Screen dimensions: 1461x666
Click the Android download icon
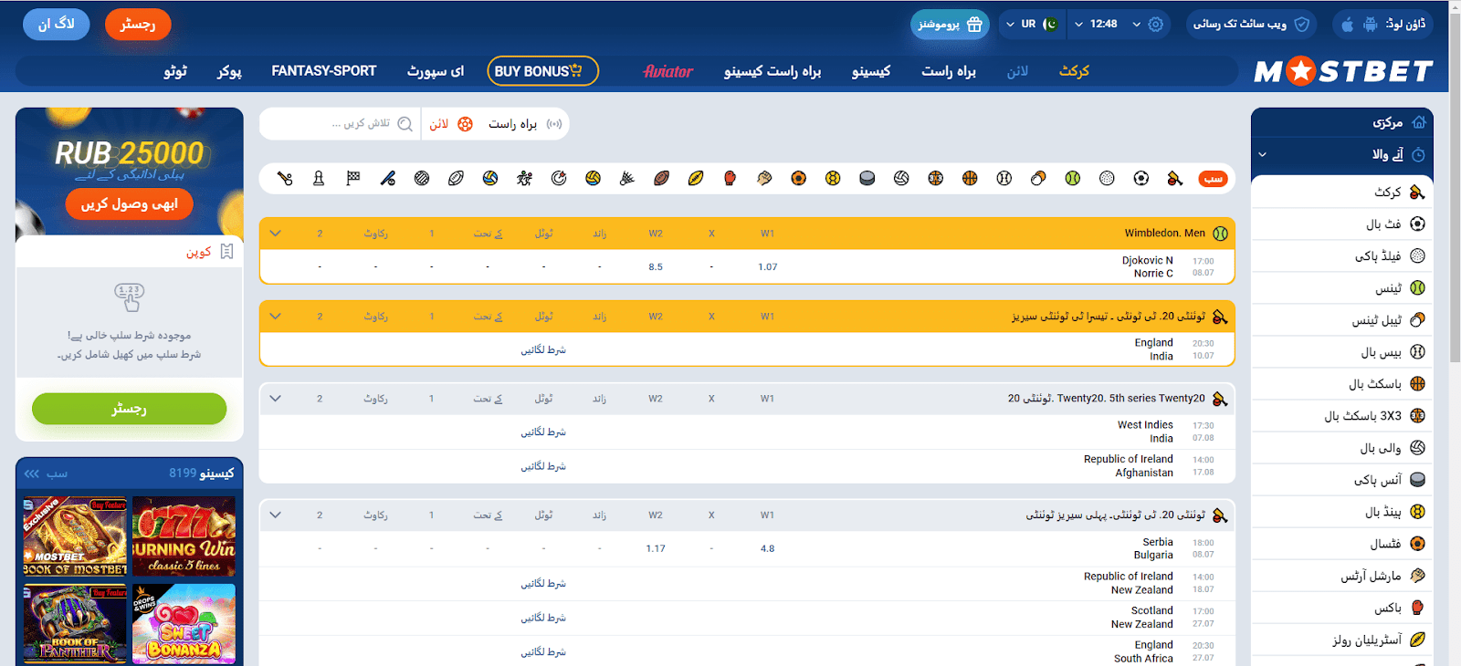[1370, 25]
